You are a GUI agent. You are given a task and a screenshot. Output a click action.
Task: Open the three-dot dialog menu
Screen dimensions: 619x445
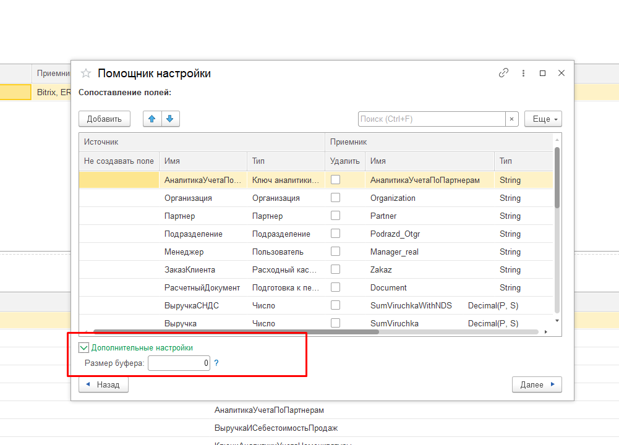(x=523, y=73)
